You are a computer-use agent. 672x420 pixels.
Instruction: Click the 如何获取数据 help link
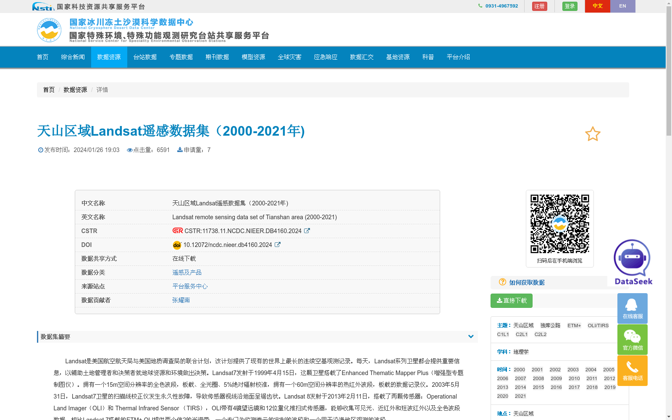(x=527, y=283)
